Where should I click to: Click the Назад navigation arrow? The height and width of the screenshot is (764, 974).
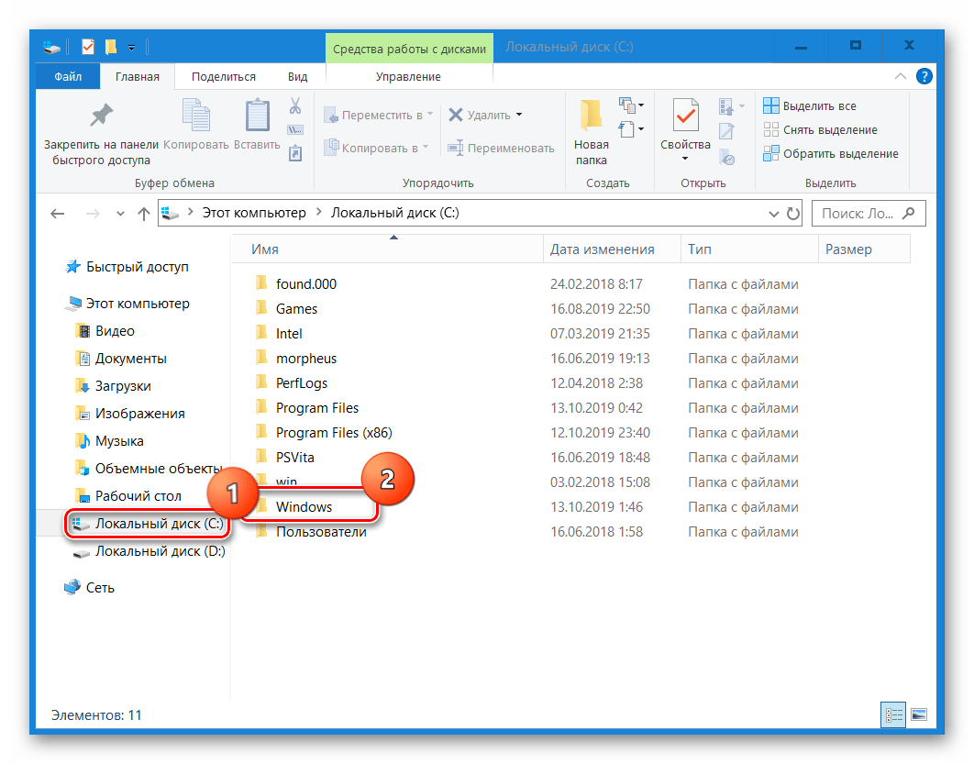(x=57, y=213)
